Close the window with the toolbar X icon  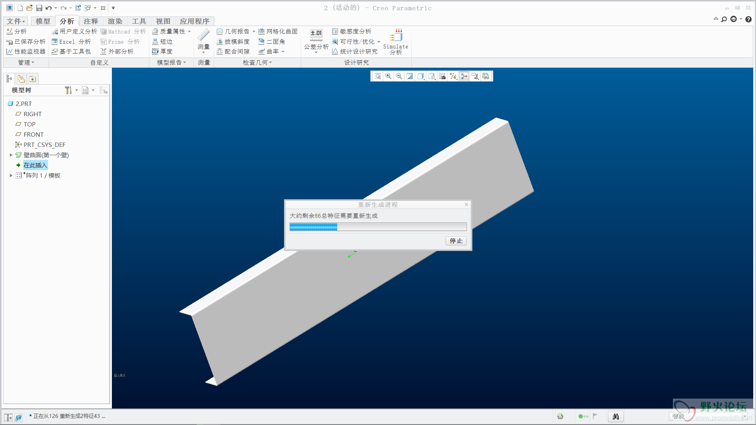click(x=103, y=8)
